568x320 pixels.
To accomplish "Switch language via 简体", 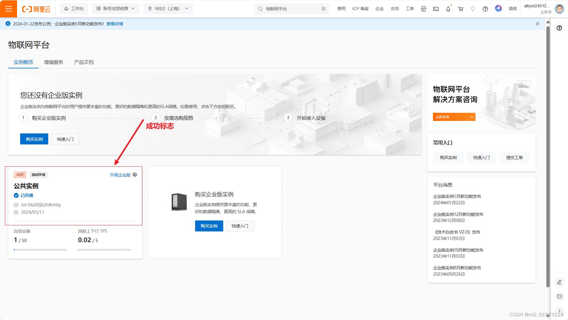I will 513,9.
